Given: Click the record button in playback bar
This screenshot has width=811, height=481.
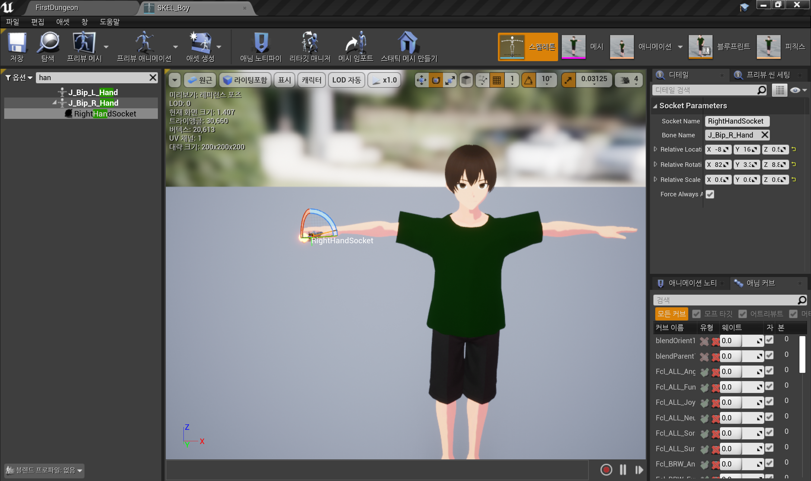Looking at the screenshot, I should (x=606, y=470).
